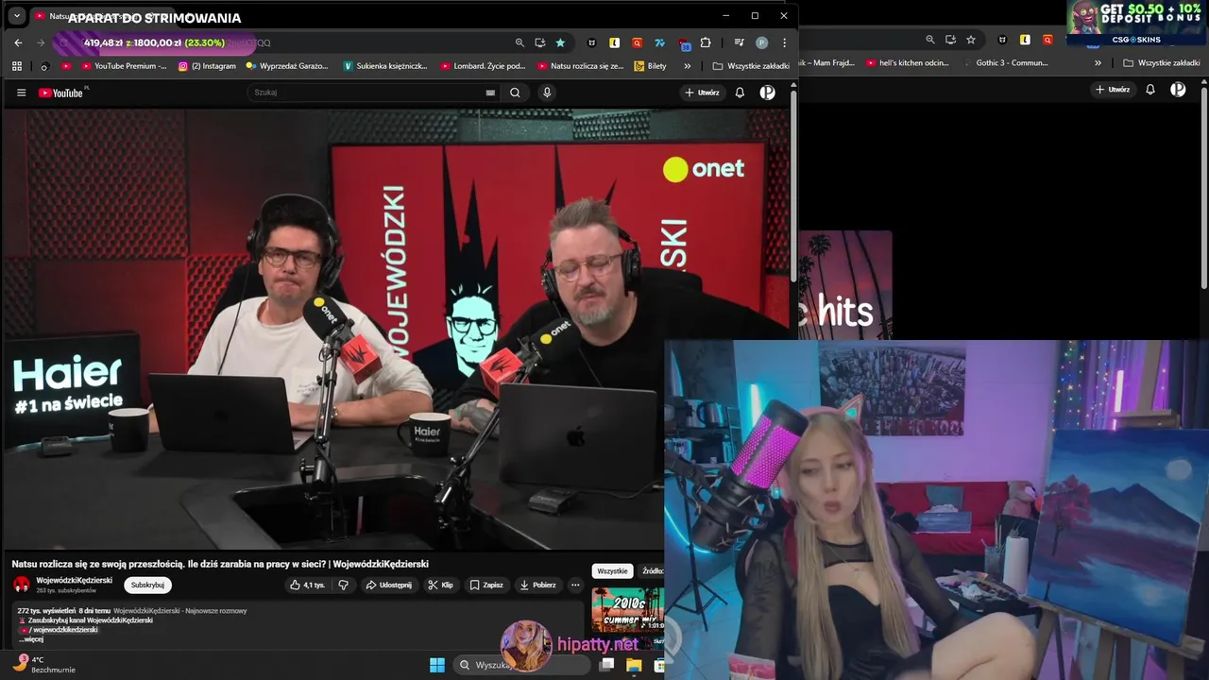
Task: Click the Zapisz save button
Action: click(486, 585)
